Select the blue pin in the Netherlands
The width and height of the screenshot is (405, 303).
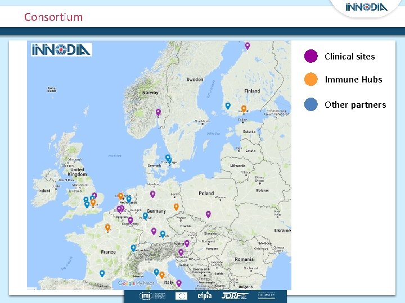click(x=129, y=199)
